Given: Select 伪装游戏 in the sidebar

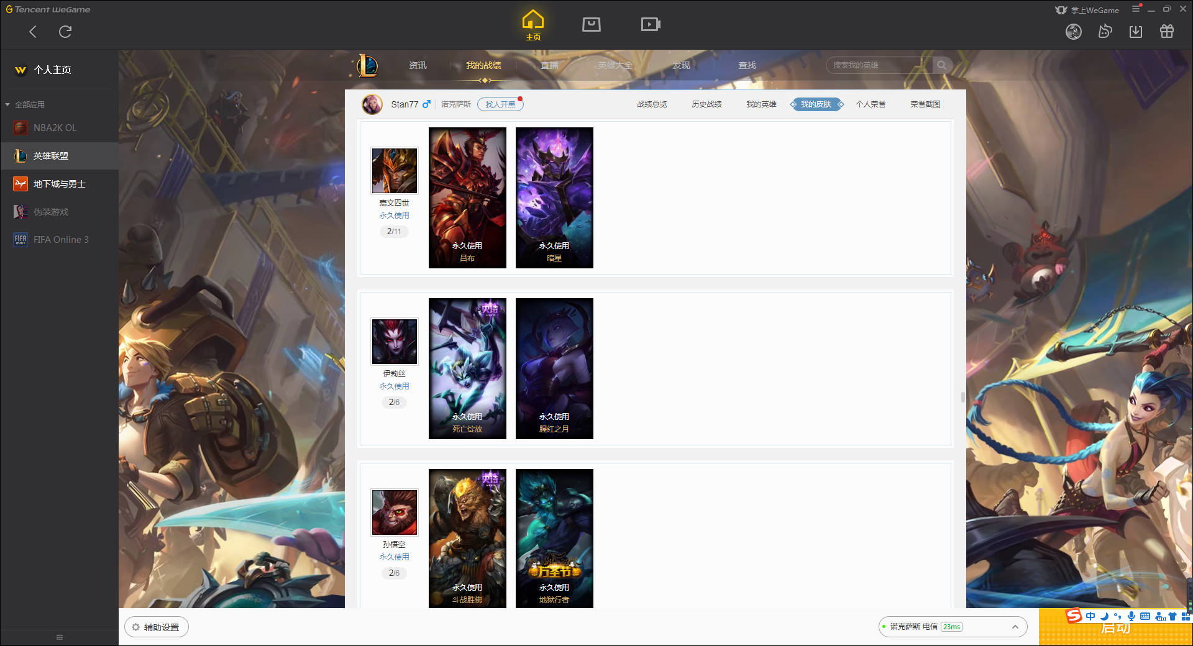Looking at the screenshot, I should coord(59,212).
